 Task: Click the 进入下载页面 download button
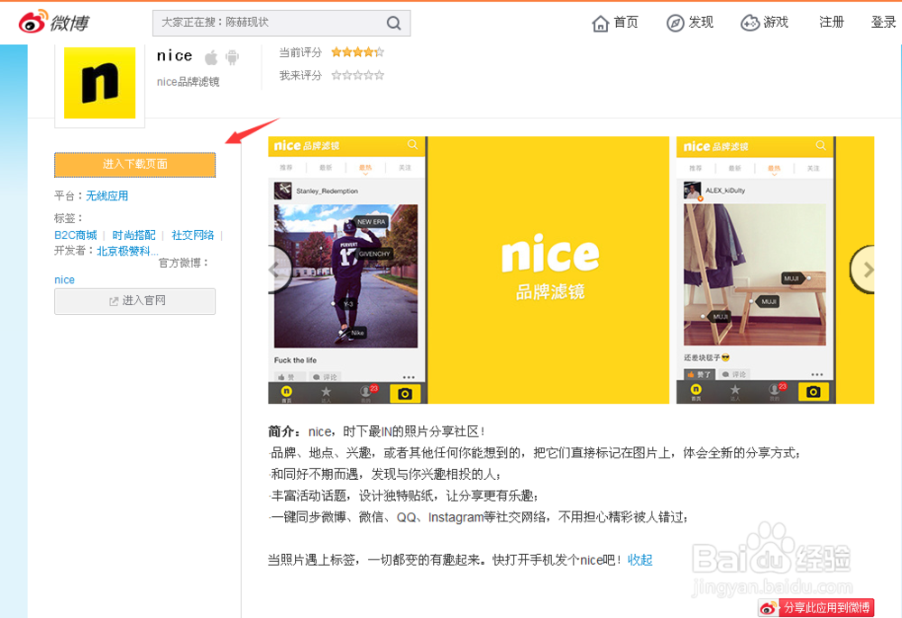click(x=134, y=164)
